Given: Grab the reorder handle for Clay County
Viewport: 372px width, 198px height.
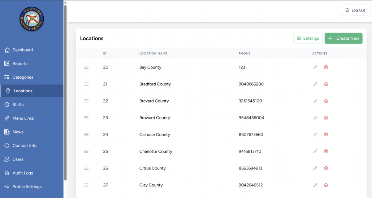Looking at the screenshot, I should pos(86,185).
